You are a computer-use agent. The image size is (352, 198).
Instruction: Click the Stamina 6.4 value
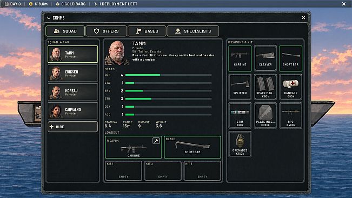[108, 126]
